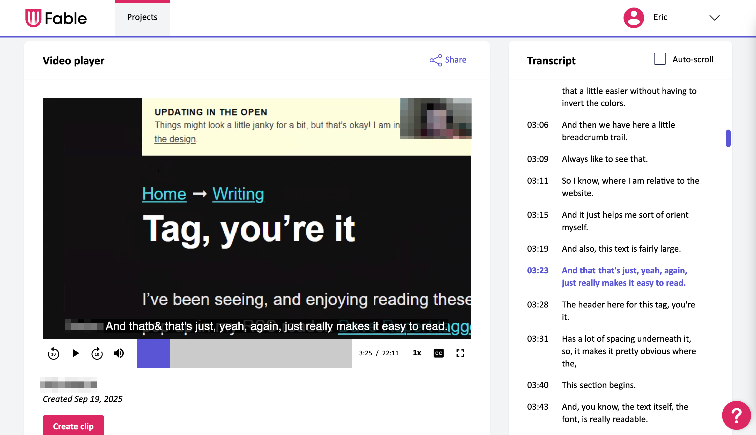
Task: Enable Auto-scroll for the transcript
Action: pyautogui.click(x=660, y=59)
